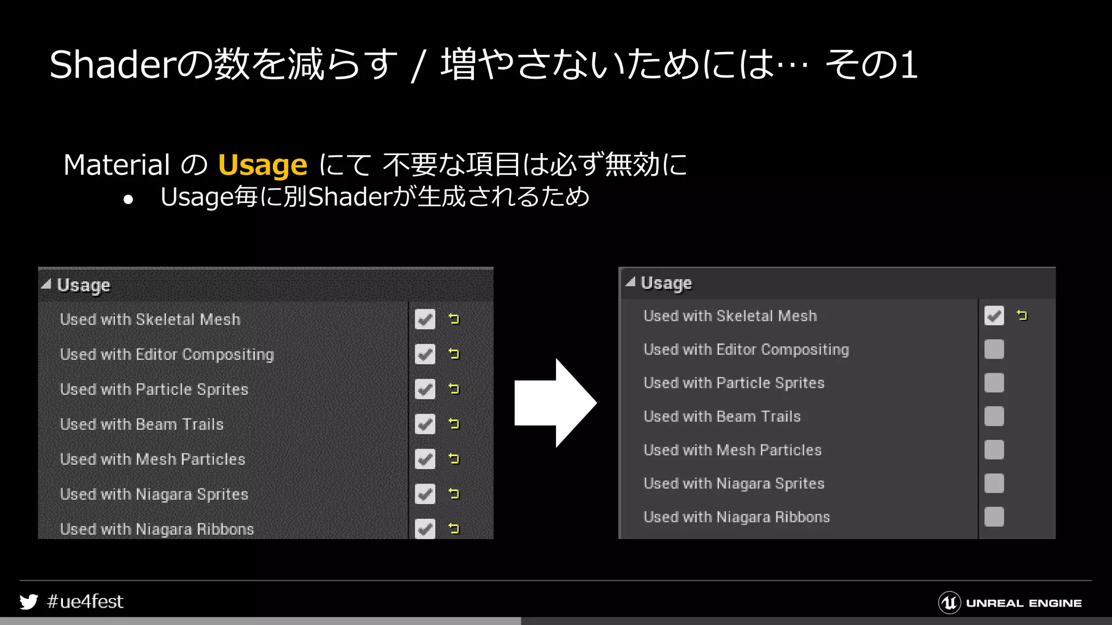Reset Mesh Particles to default in left panel
The height and width of the screenshot is (625, 1112).
[x=454, y=459]
